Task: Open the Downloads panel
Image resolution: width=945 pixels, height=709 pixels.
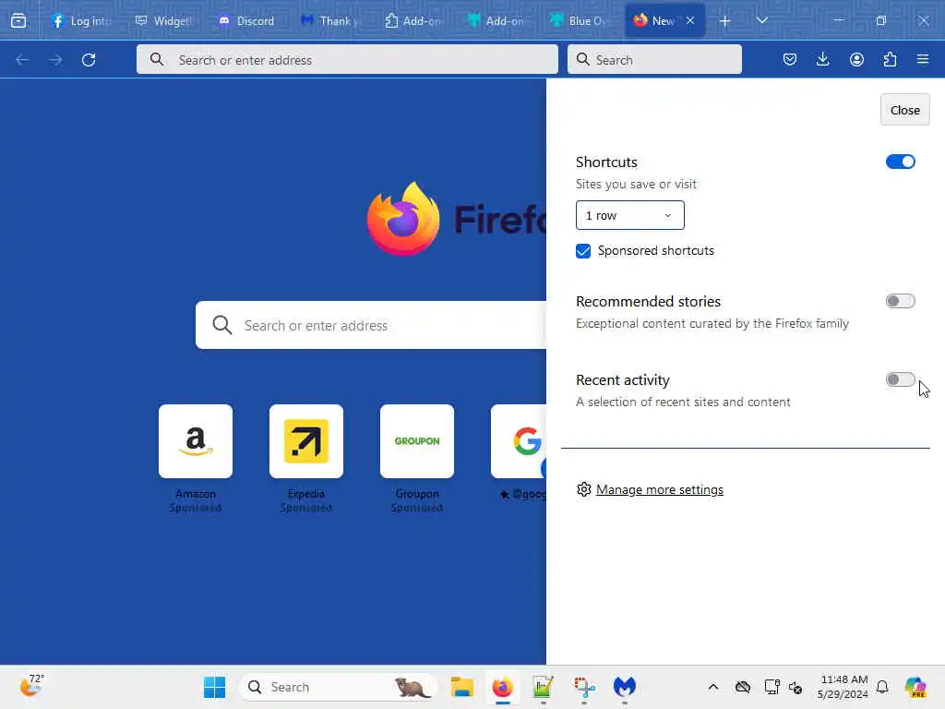Action: (822, 59)
